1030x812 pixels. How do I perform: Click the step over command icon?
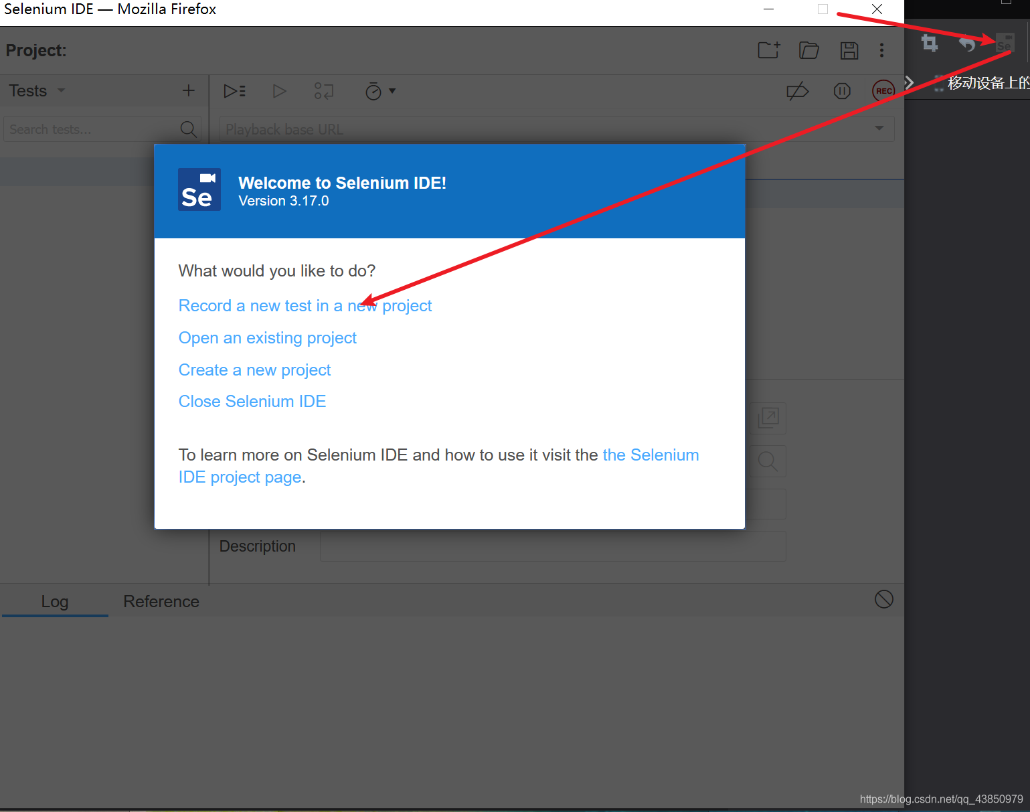coord(324,91)
